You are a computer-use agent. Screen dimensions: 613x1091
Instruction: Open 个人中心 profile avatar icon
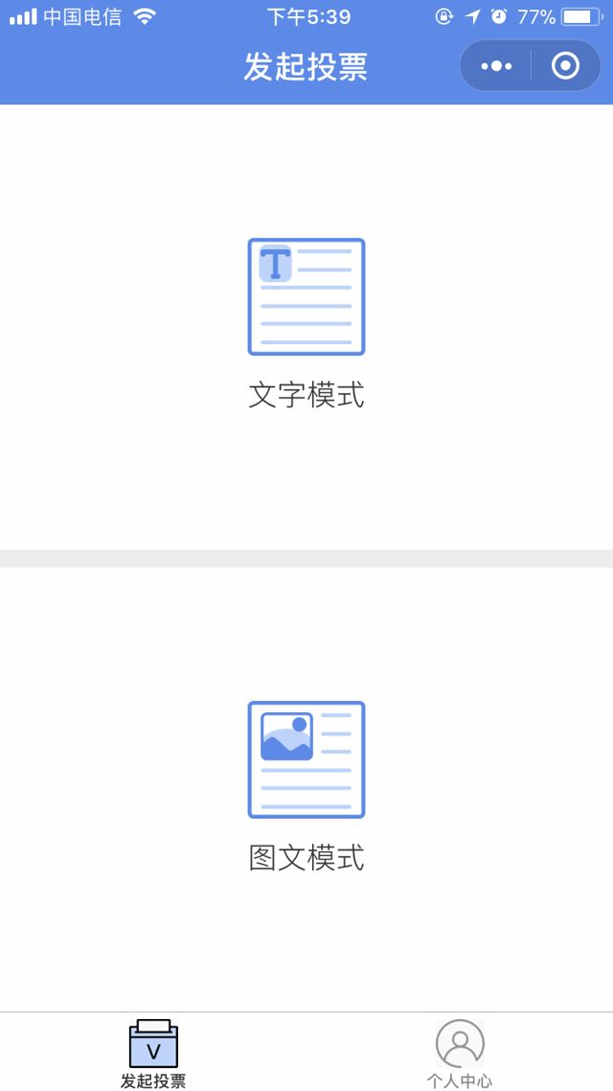(460, 1044)
